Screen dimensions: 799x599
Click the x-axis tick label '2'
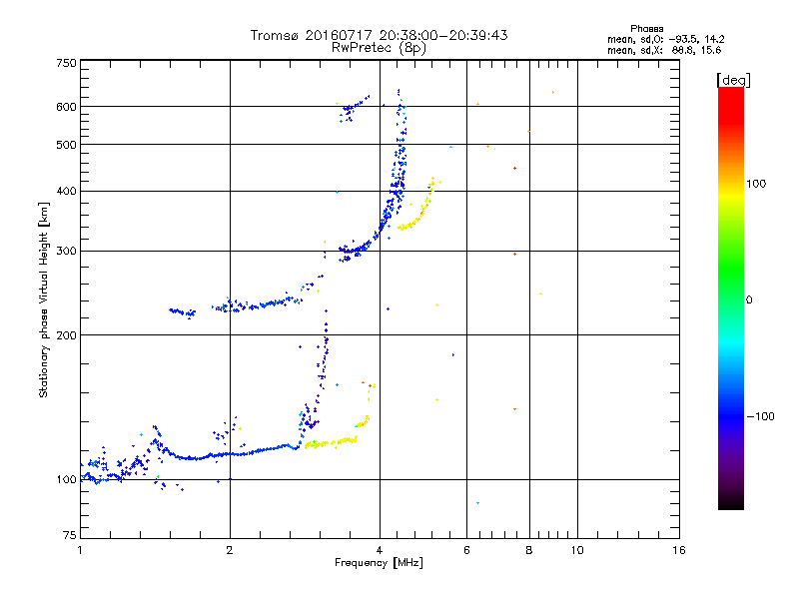pos(230,550)
